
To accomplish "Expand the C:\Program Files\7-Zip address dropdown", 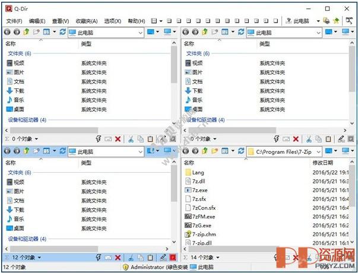I will tap(319, 151).
